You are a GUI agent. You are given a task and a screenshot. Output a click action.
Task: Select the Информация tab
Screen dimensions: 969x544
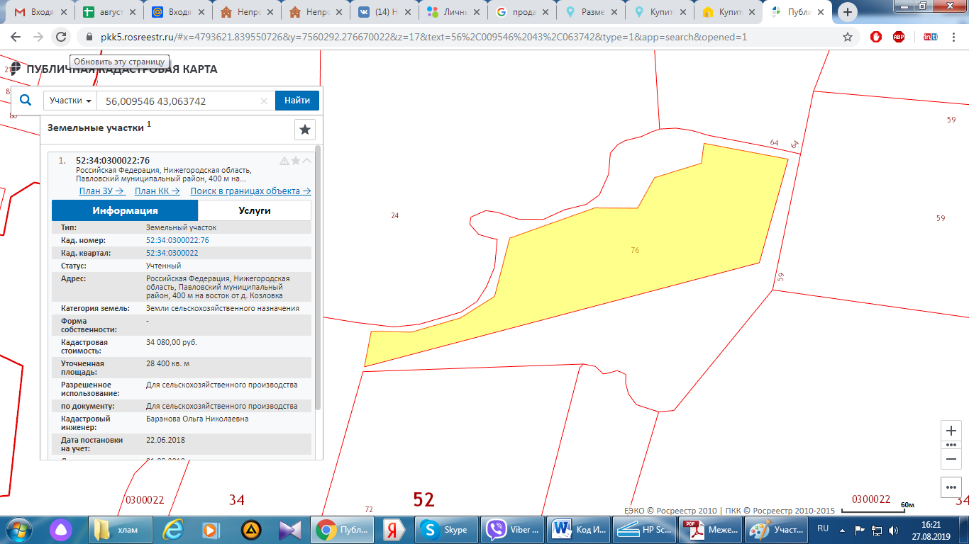pyautogui.click(x=125, y=210)
